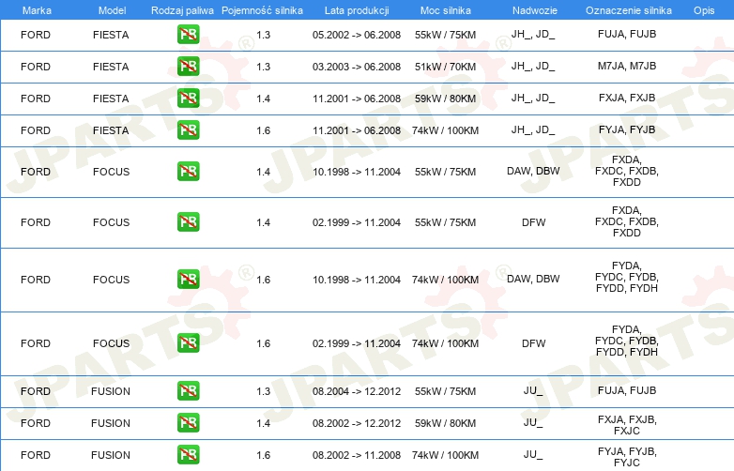Click fuel icon for Fusion 1.3 row
The height and width of the screenshot is (471, 734).
[x=188, y=391]
